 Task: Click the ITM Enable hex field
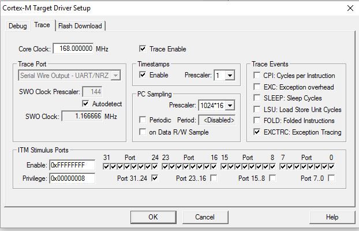(x=72, y=165)
